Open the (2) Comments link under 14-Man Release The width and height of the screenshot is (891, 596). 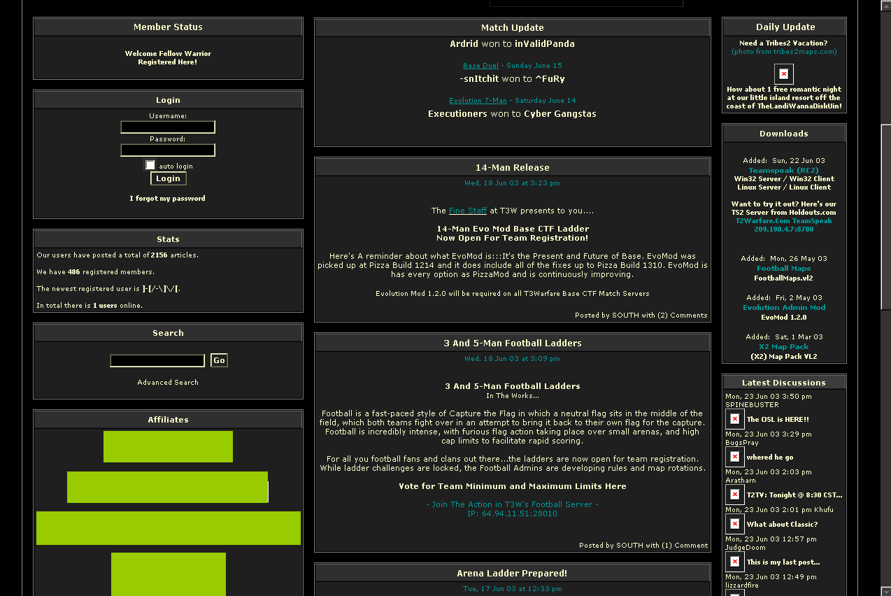click(683, 315)
